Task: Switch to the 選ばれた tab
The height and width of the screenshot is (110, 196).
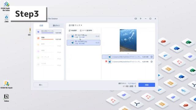Action: point(56,25)
